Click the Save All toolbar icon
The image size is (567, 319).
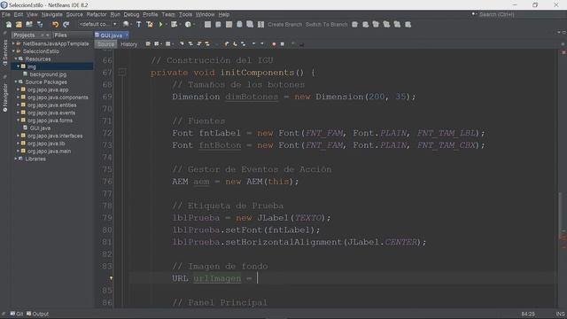coord(40,25)
